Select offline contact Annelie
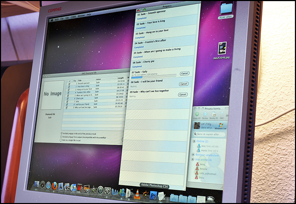The width and height of the screenshot is (296, 204). tap(201, 169)
